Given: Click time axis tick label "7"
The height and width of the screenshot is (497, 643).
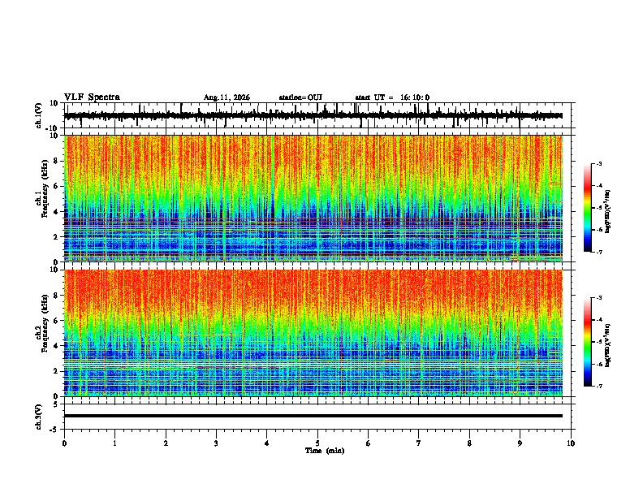Looking at the screenshot, I should pos(419,443).
